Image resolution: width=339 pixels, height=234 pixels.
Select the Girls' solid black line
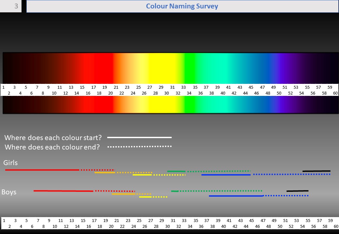coord(316,171)
